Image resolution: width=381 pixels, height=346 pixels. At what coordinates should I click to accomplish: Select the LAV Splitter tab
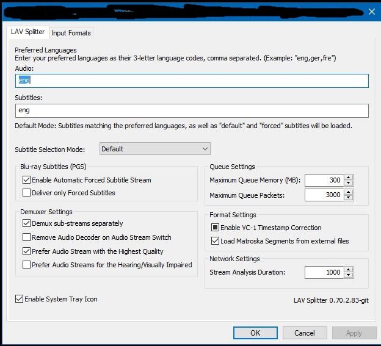(x=27, y=32)
